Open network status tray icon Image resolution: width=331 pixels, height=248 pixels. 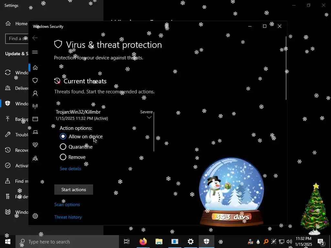tap(282, 242)
